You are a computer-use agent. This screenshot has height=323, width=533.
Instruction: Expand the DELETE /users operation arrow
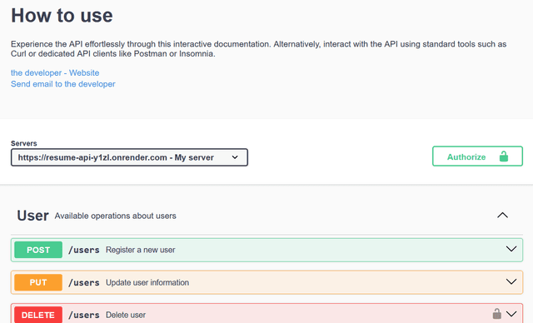point(511,314)
